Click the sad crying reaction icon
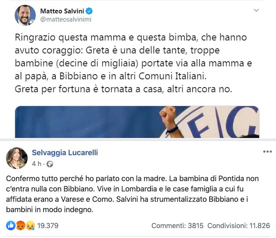The width and height of the screenshot is (276, 238). pos(29,225)
